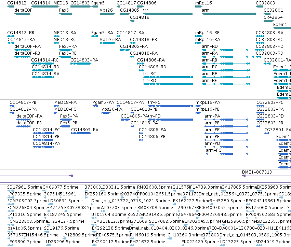
Task: Click the mRpL16 gene label
Action: tap(203, 3)
